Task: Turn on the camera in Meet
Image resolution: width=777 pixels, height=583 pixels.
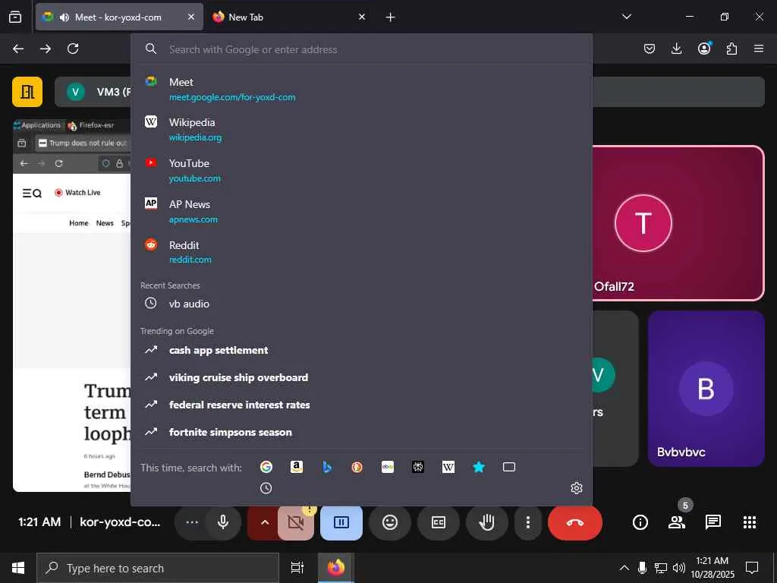Action: tap(296, 522)
